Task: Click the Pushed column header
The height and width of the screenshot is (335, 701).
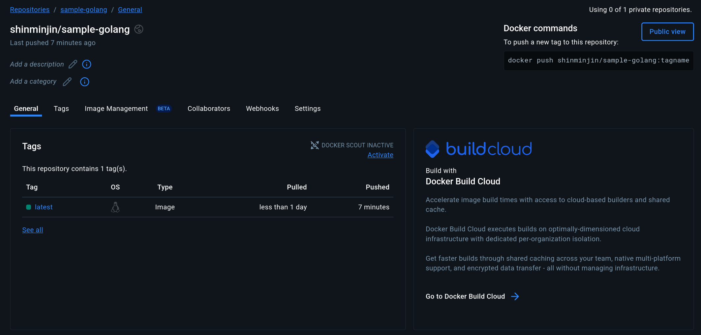Action: tap(378, 187)
